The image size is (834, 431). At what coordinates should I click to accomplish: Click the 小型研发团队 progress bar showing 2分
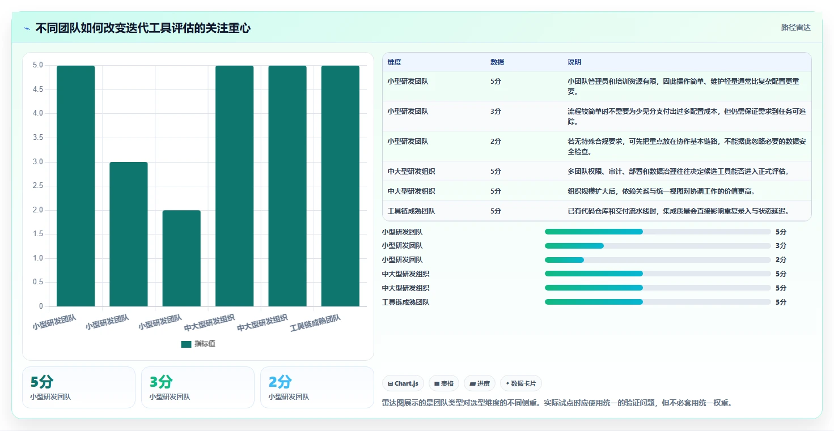point(658,260)
